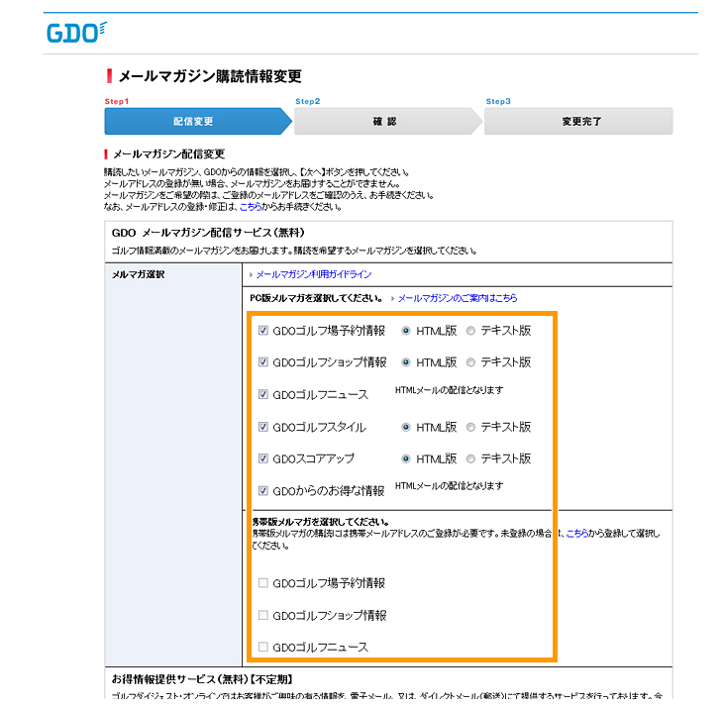
Task: Click お得情報提供サービス（無料）【不定期】 heading
Action: click(x=202, y=679)
